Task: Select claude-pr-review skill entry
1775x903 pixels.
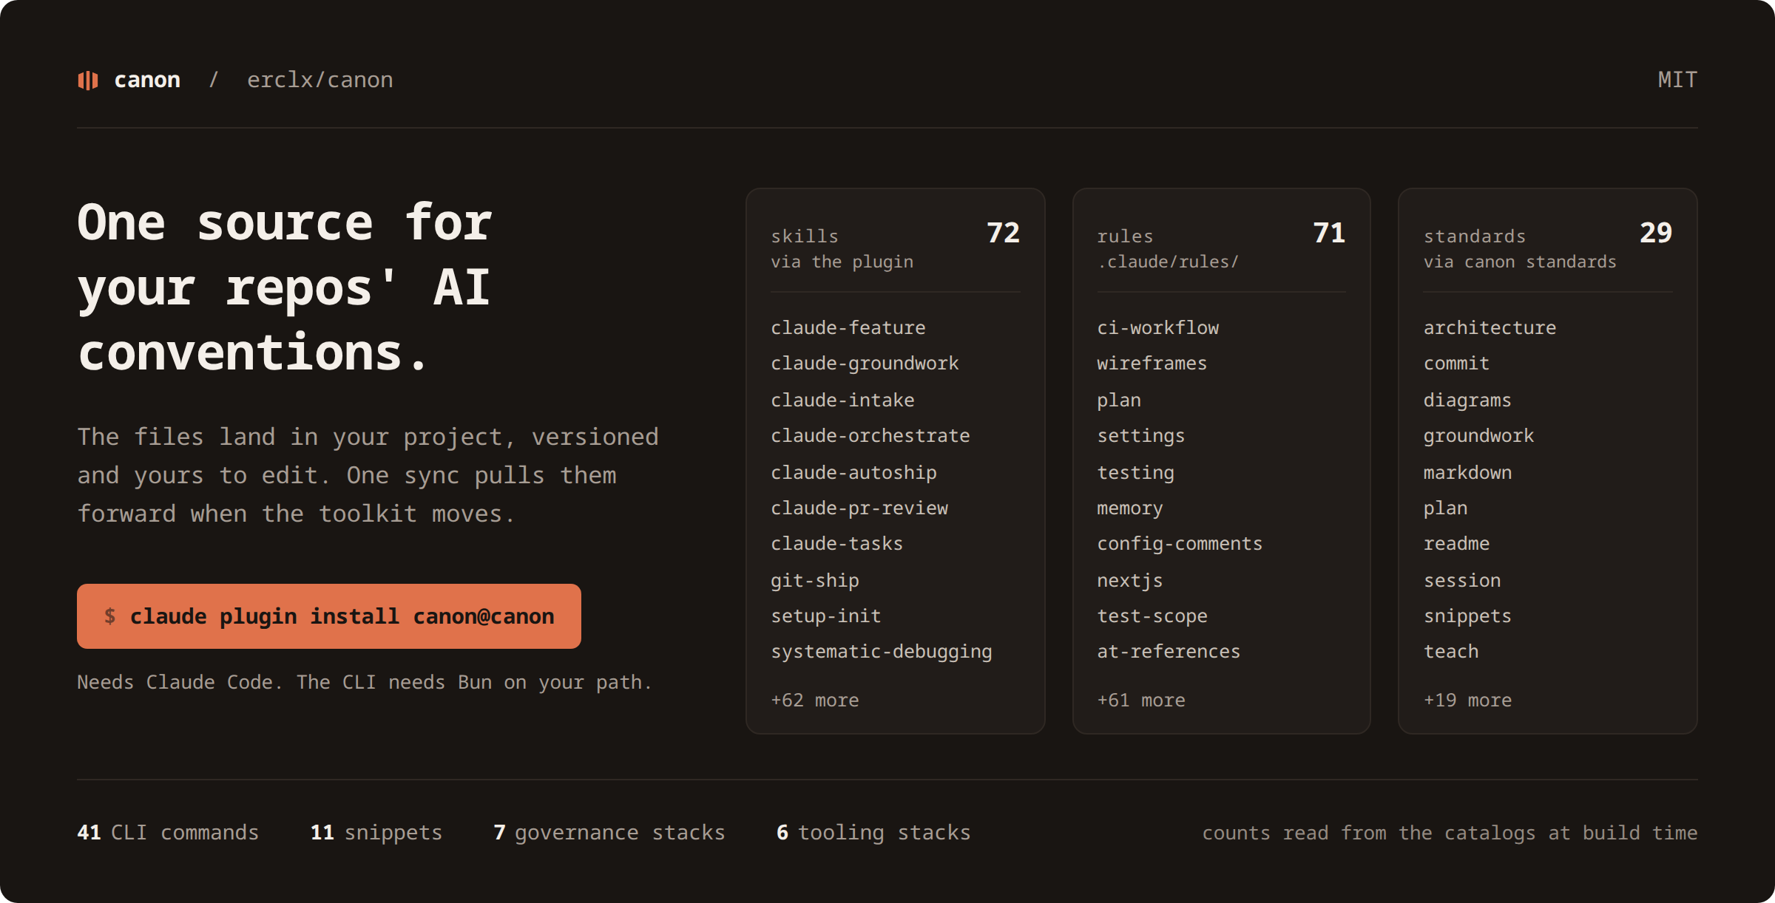Action: (859, 508)
